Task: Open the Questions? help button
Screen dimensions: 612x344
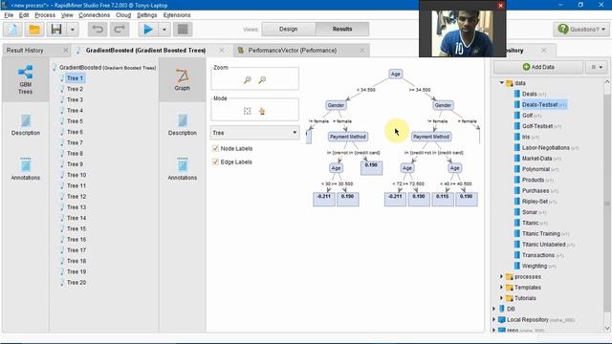Action: point(581,30)
